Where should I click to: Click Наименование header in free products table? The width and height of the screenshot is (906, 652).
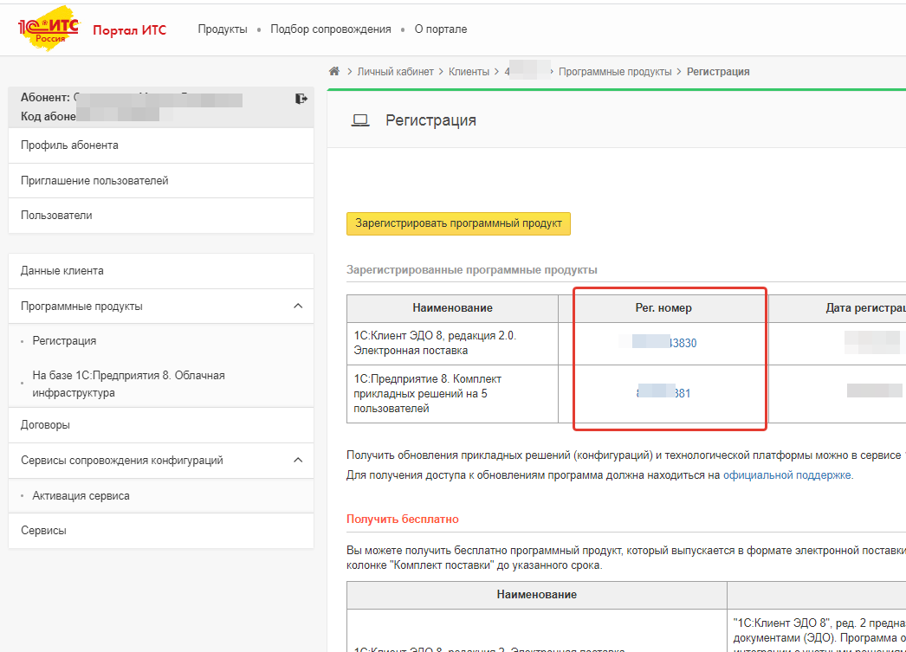[x=537, y=595]
